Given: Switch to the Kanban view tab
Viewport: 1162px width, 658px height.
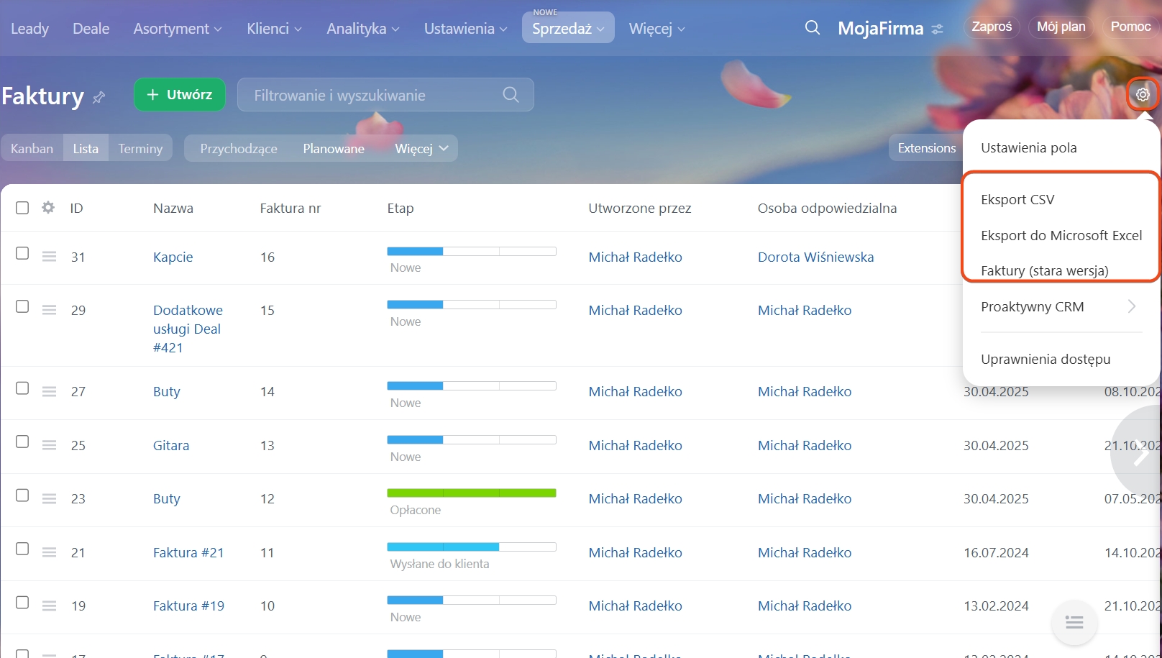Looking at the screenshot, I should pos(32,148).
